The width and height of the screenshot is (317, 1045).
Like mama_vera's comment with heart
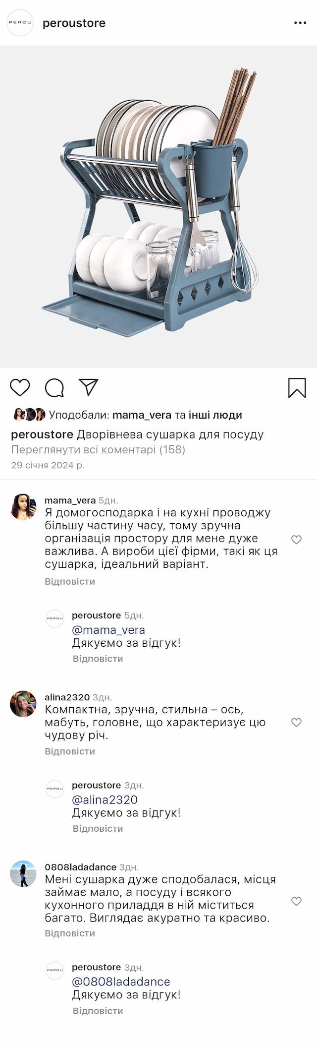coord(296,540)
